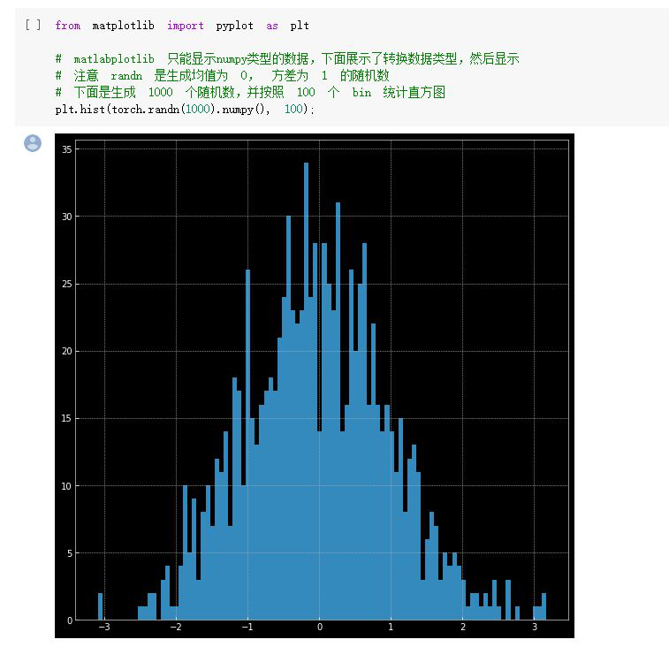Click the y-axis label 20
The height and width of the screenshot is (647, 669).
point(67,351)
